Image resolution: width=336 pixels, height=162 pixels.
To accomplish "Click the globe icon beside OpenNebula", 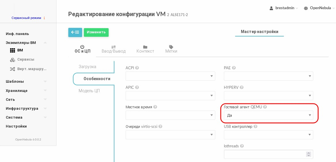I will (x=306, y=8).
